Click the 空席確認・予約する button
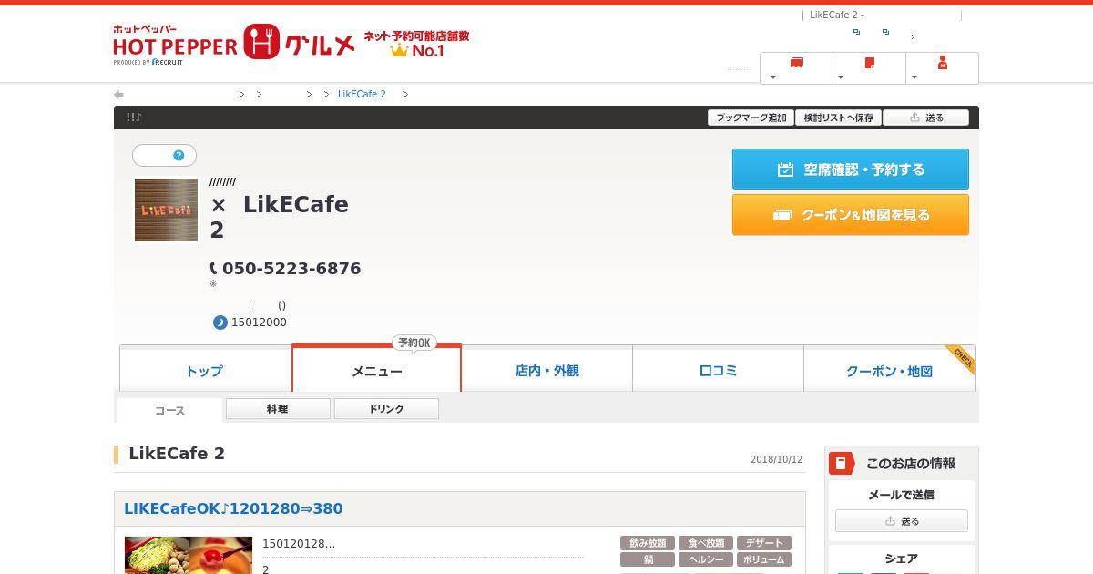The height and width of the screenshot is (574, 1093). (851, 169)
